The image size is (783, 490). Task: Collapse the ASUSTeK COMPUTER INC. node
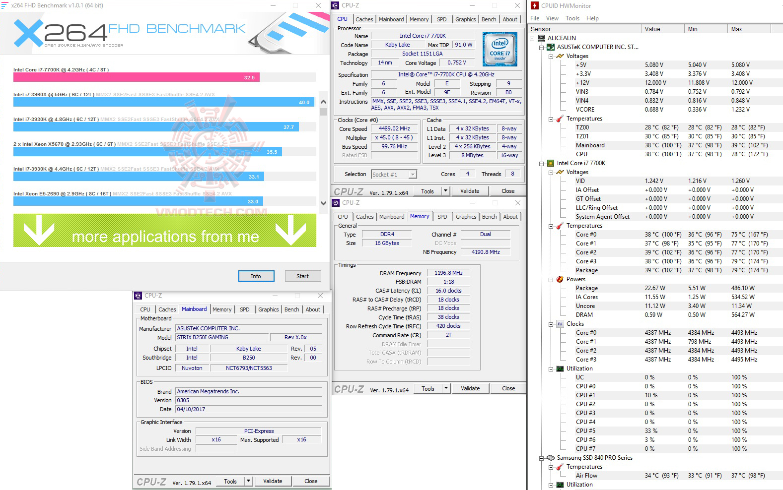click(542, 47)
